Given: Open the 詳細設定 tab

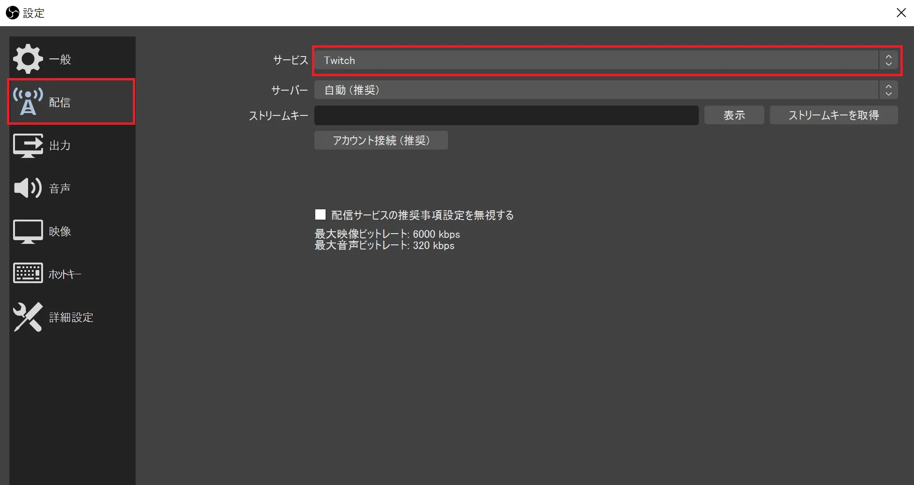Looking at the screenshot, I should coord(72,317).
